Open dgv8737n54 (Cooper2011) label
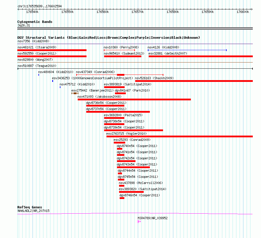261x238 pixels. point(106,109)
